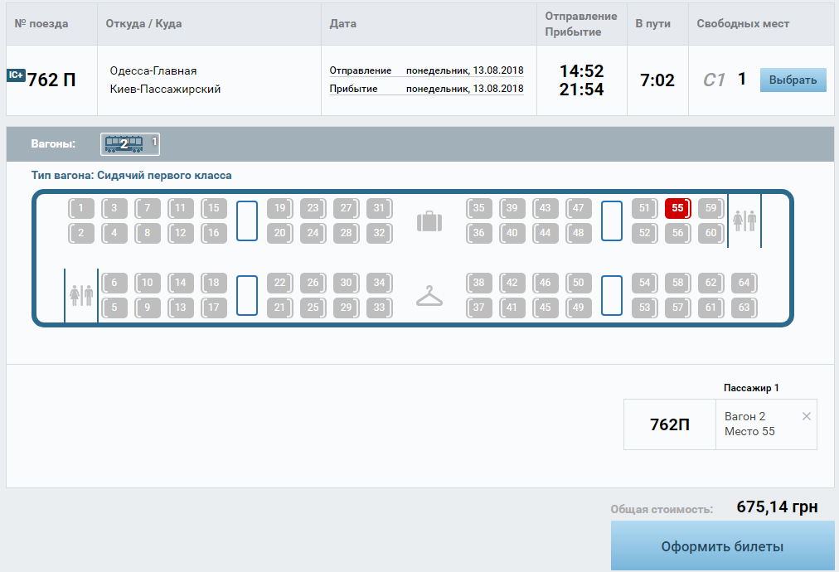Click train number 762 П
This screenshot has height=572, width=839.
(x=51, y=80)
